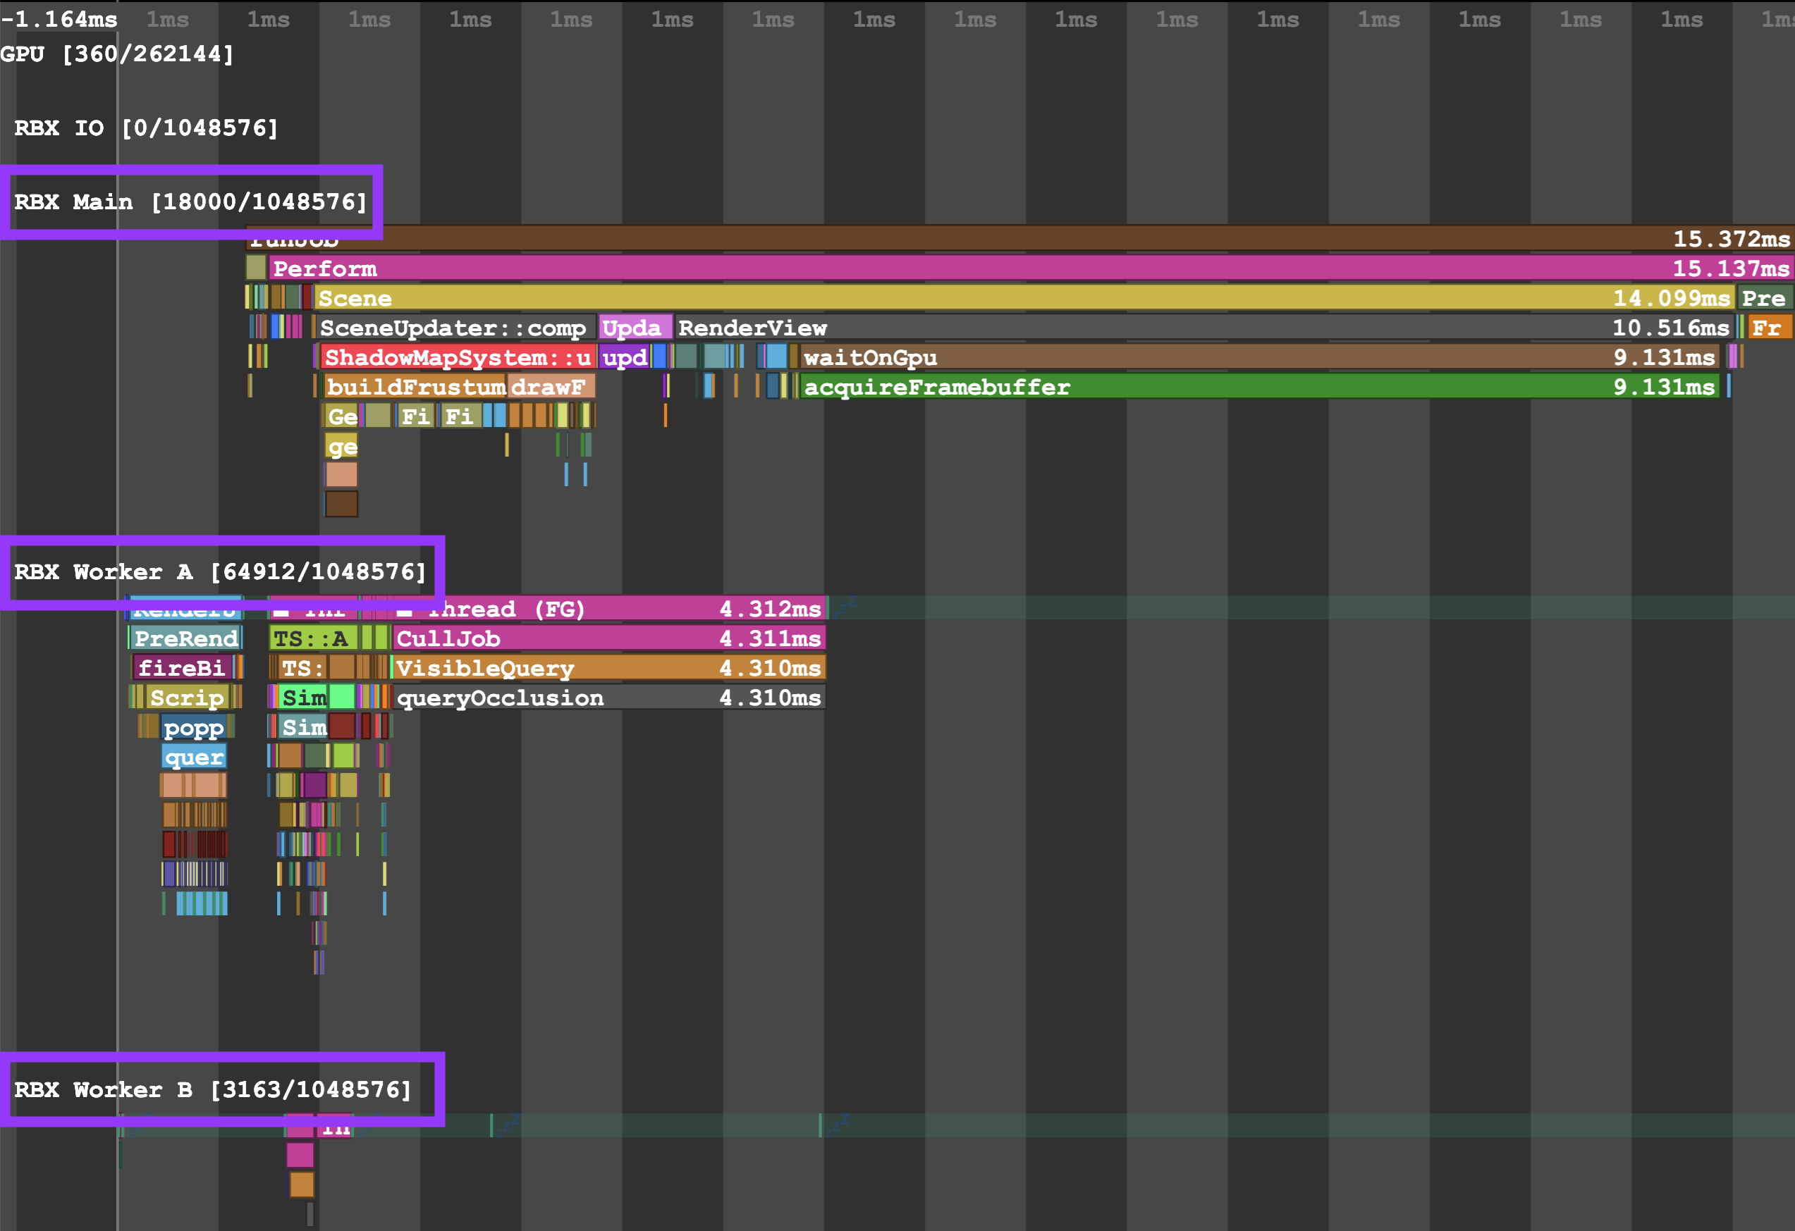Select the orange Fr bar at right edge
Viewport: 1795px width, 1231px height.
(1769, 328)
